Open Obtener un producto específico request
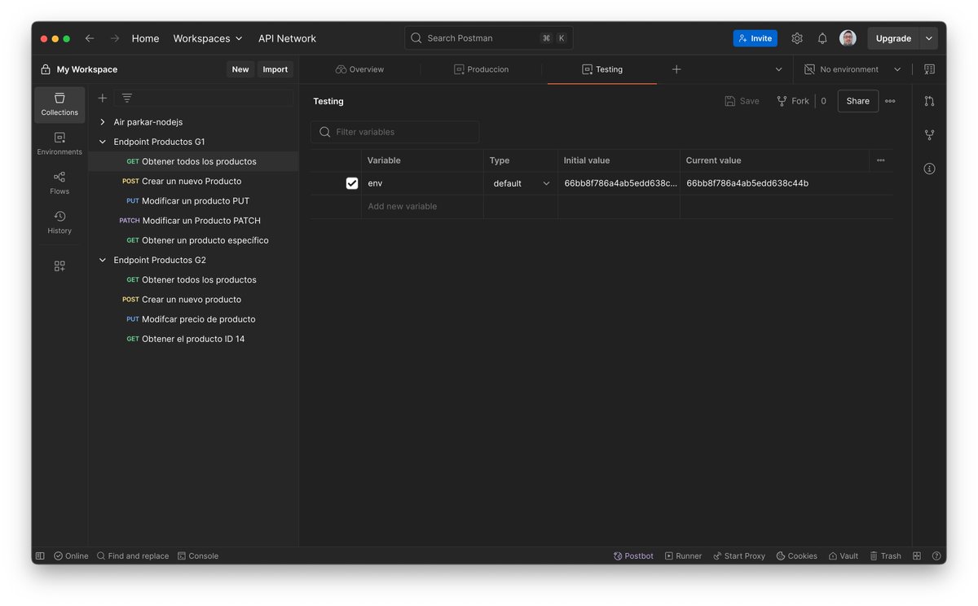 (193, 240)
